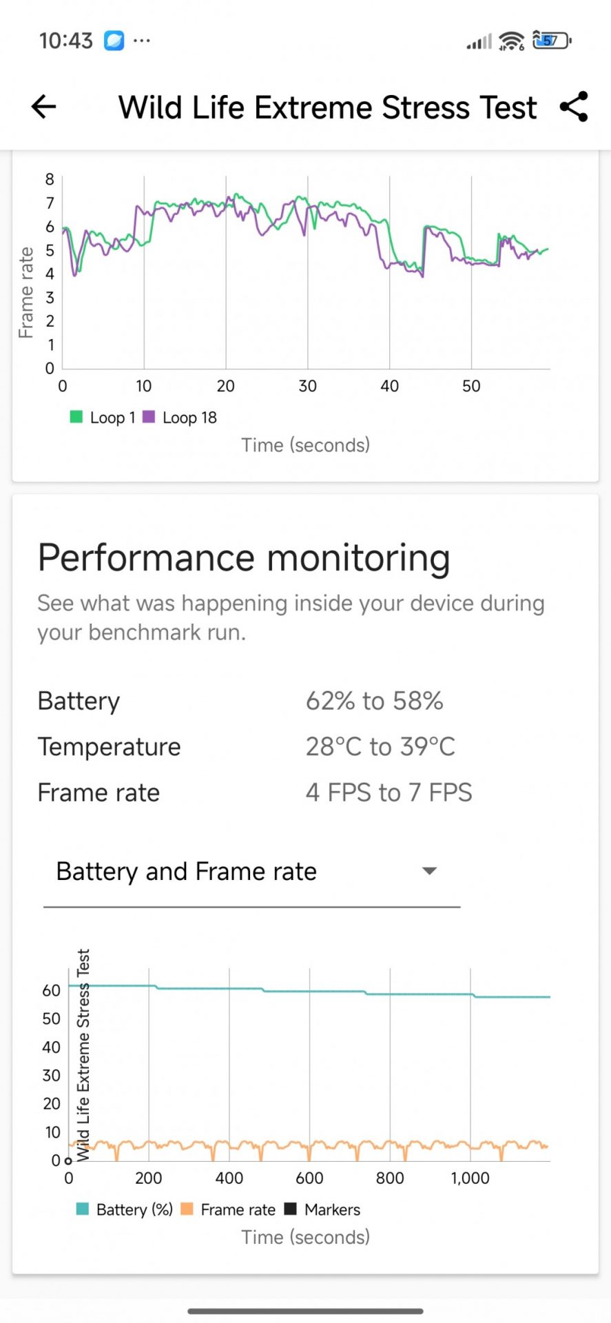Tap the Wild Life Extreme Stress Test title
The image size is (611, 1323).
click(x=327, y=107)
